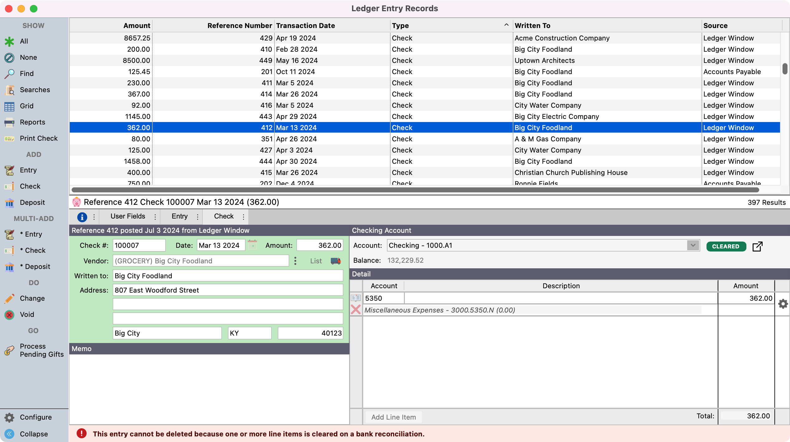Select None to deselect shown entries
This screenshot has width=790, height=442.
coord(28,57)
